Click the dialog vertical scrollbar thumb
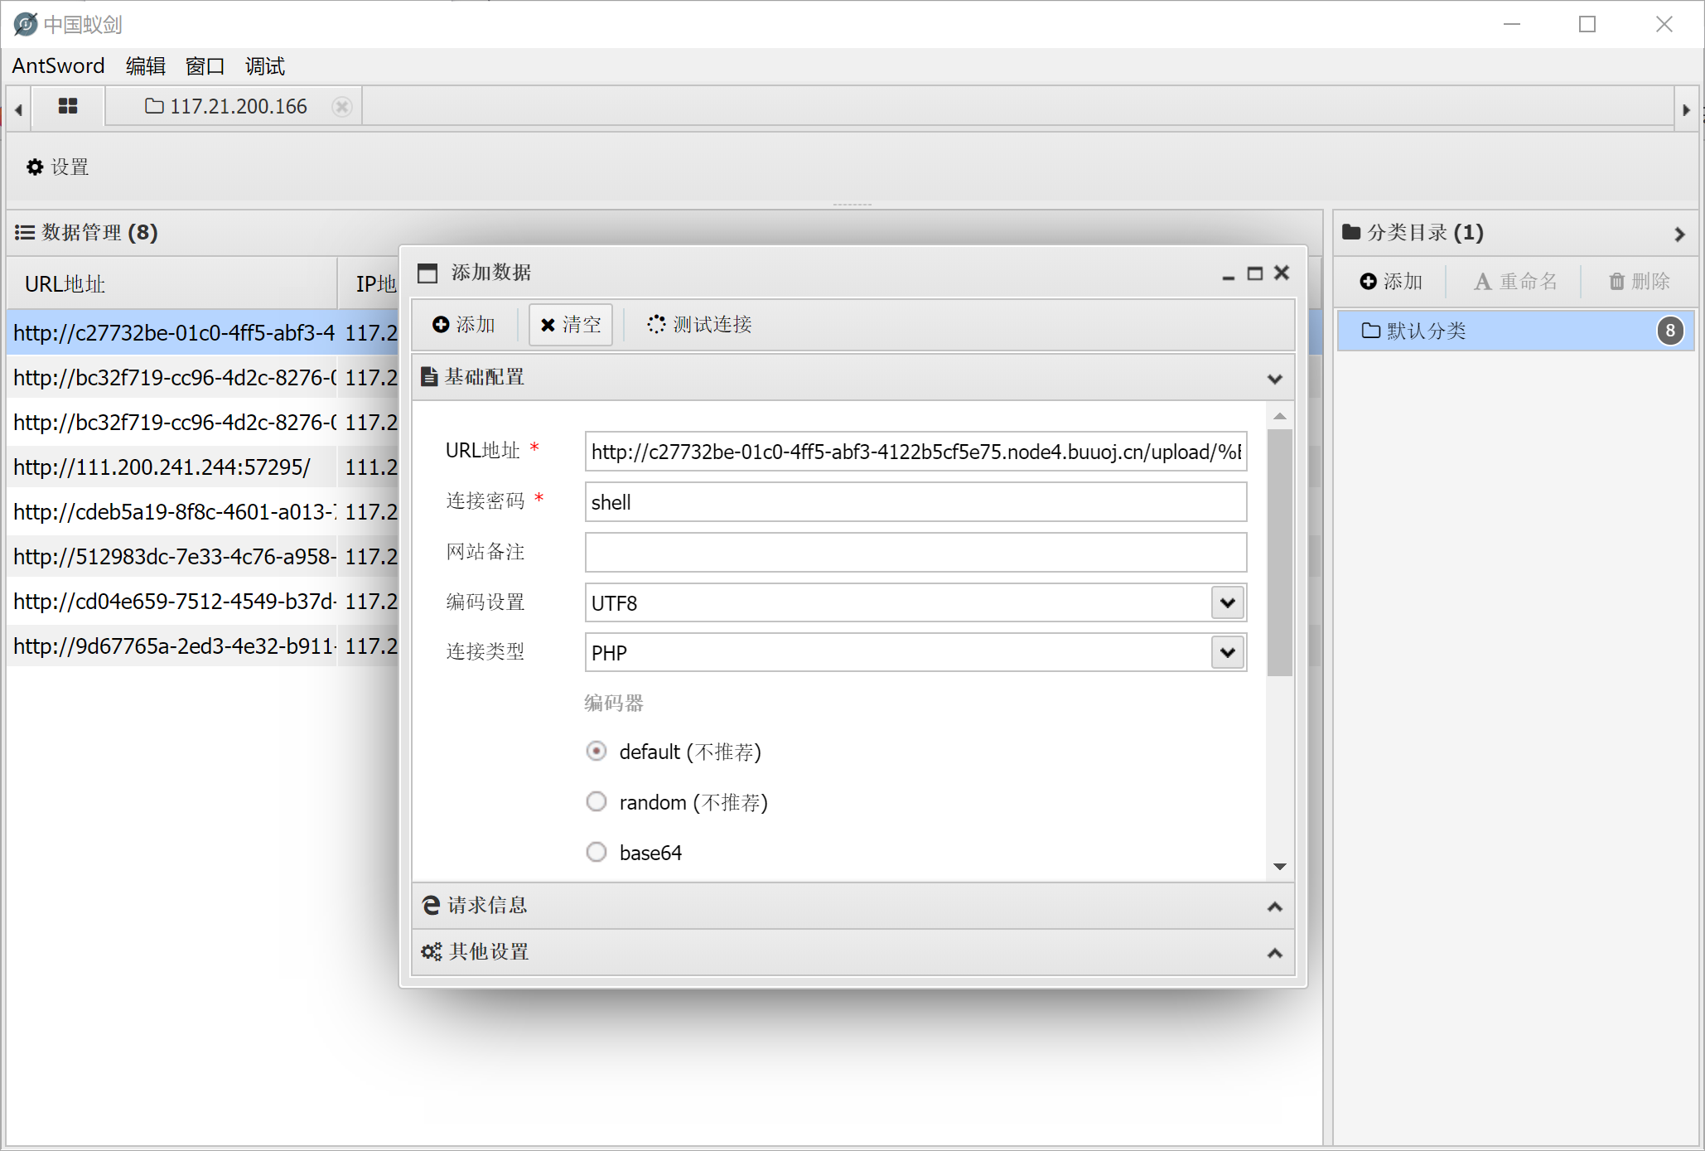The width and height of the screenshot is (1705, 1151). (1280, 553)
